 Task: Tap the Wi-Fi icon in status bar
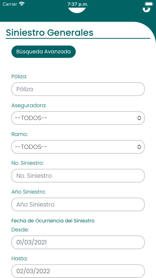tap(22, 4)
